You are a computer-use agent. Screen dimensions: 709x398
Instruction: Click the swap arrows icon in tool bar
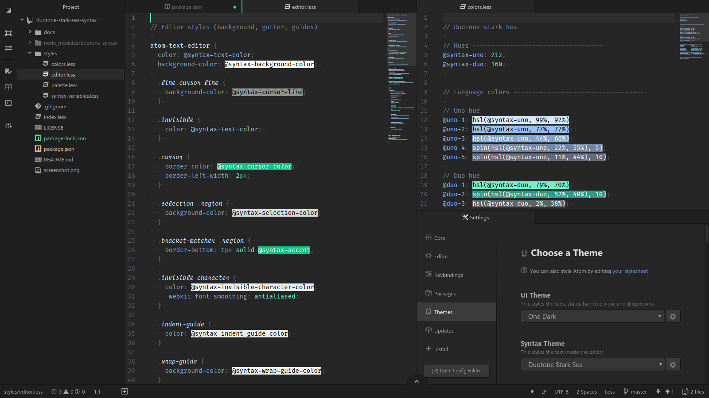[8, 48]
